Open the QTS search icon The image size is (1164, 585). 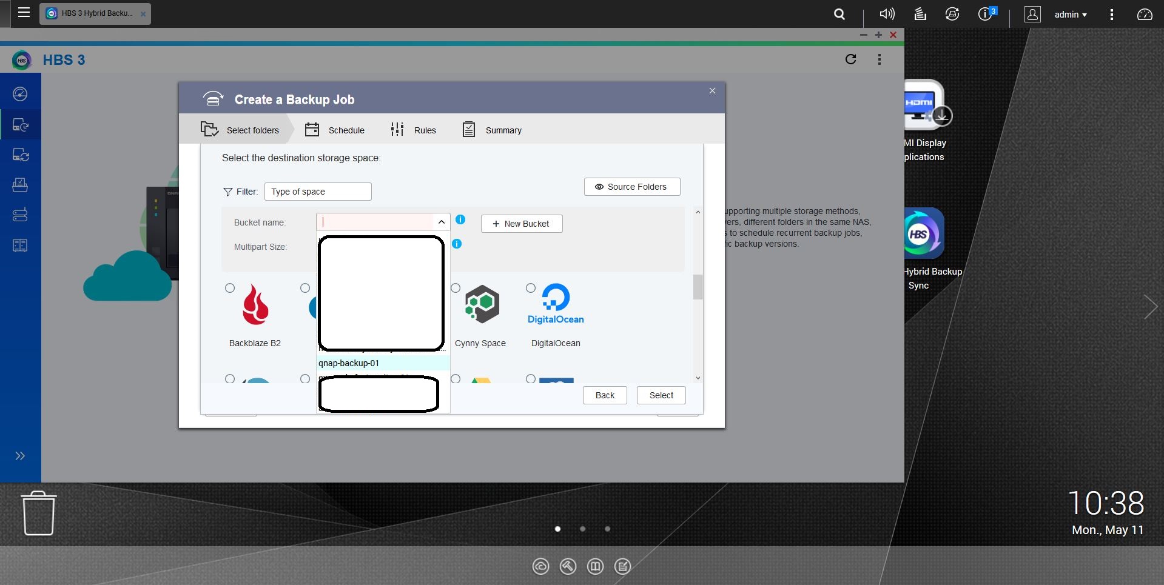(839, 14)
